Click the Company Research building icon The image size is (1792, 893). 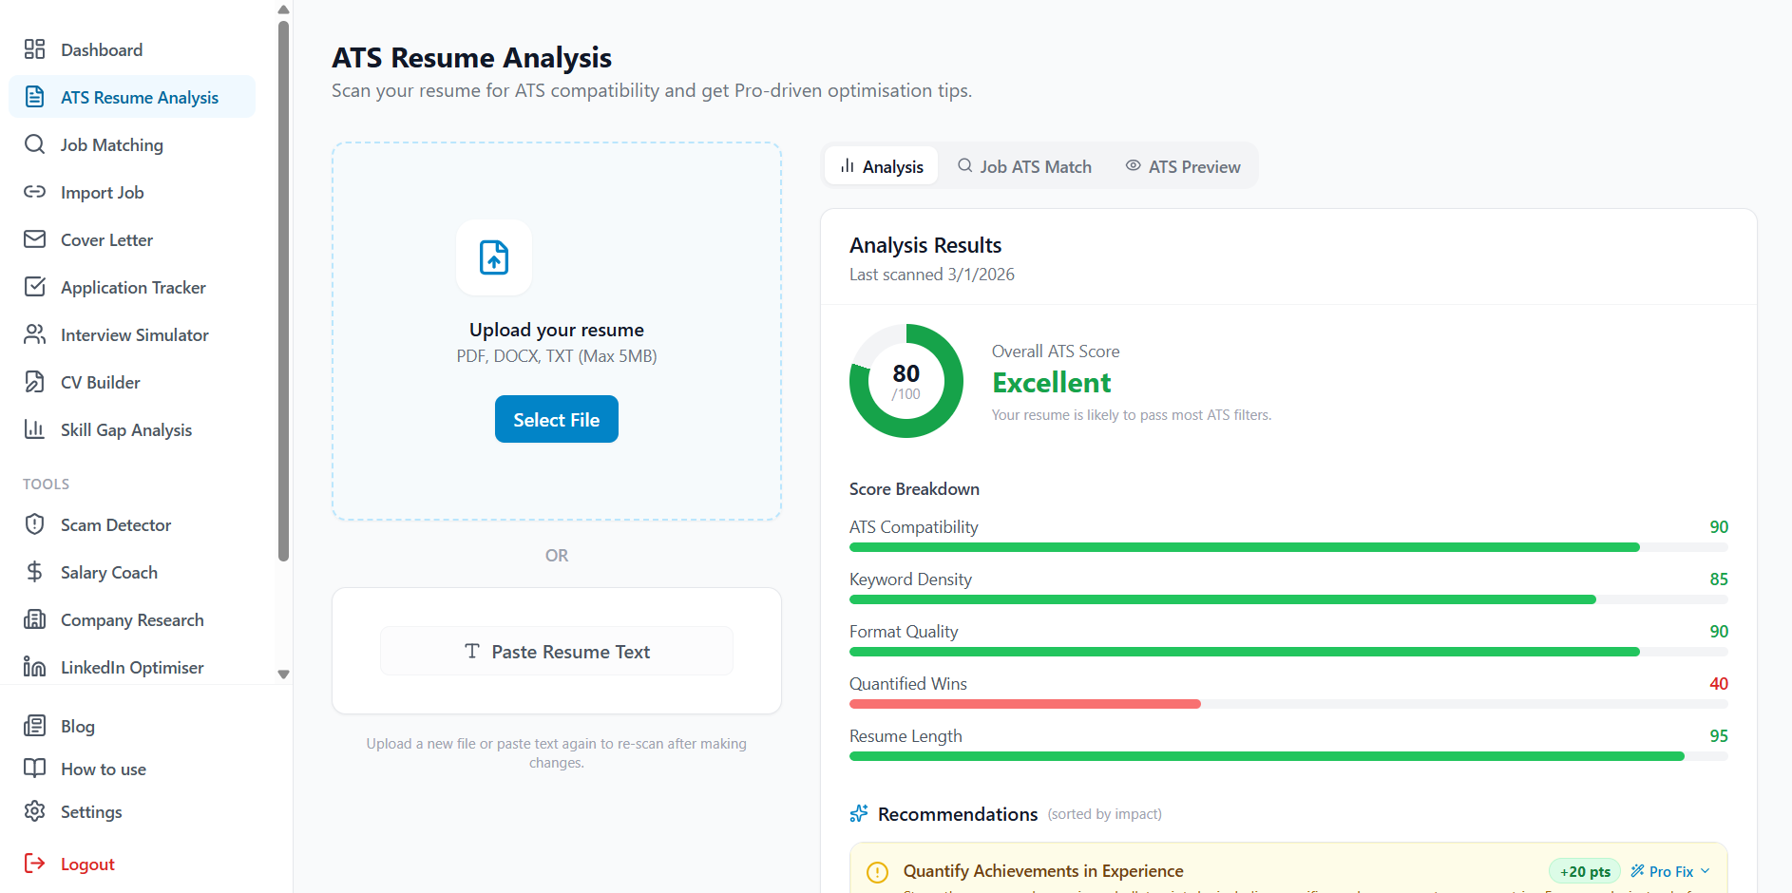35,619
